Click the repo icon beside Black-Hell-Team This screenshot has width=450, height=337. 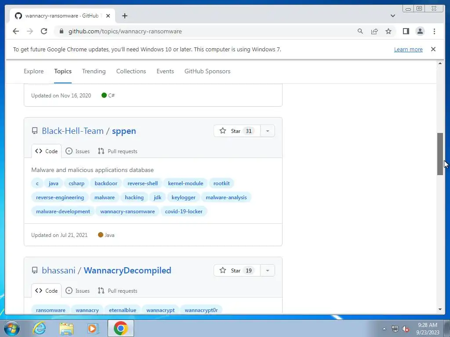[x=35, y=131]
